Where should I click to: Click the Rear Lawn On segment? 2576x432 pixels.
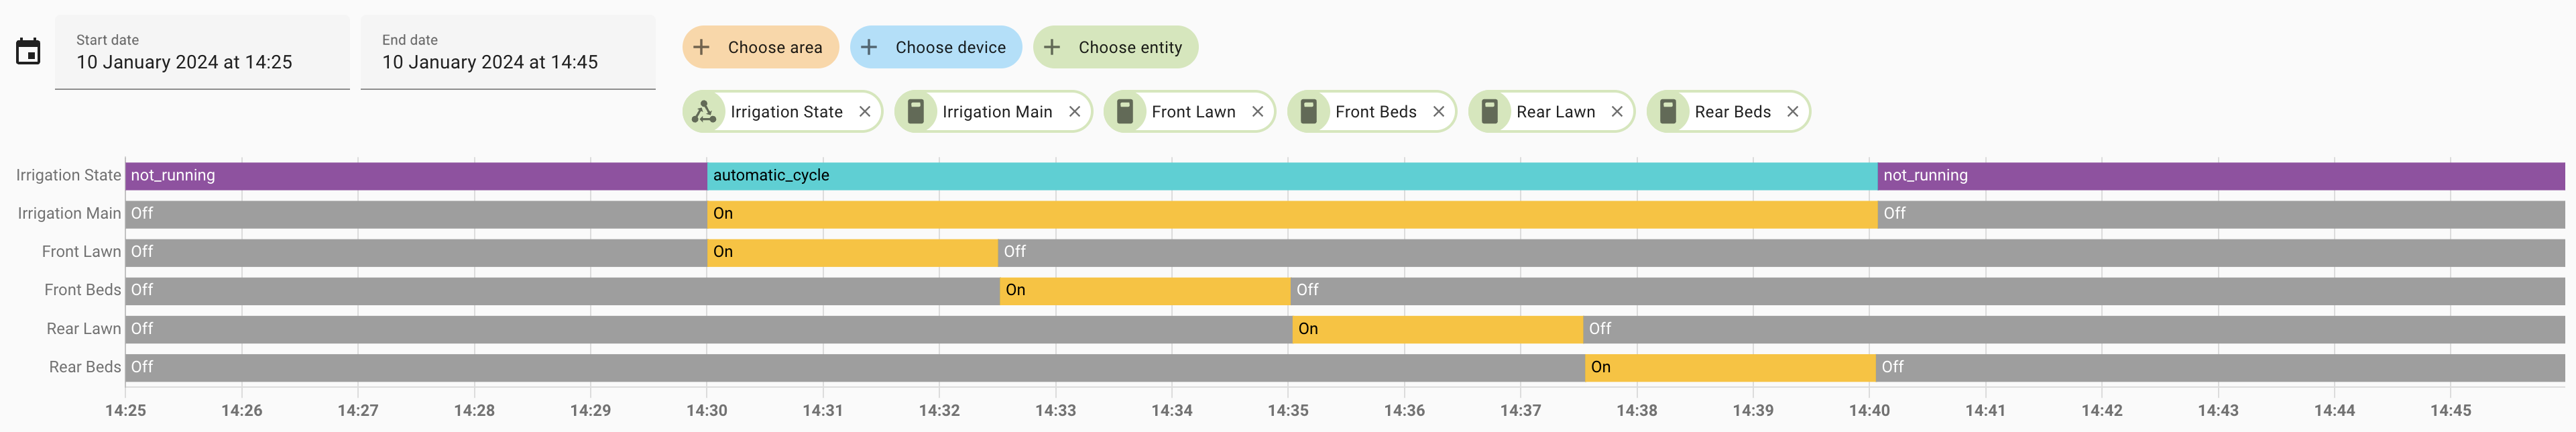tap(1437, 329)
